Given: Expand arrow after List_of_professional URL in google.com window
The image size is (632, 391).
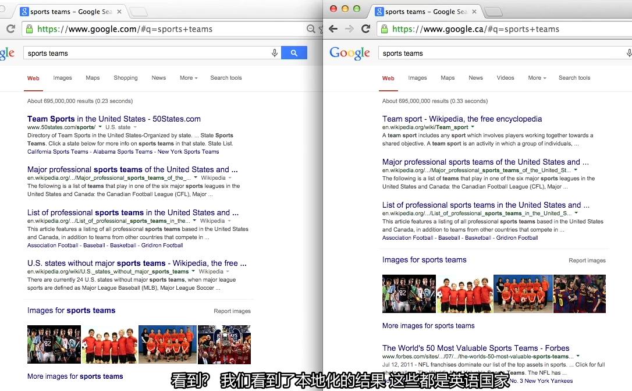Looking at the screenshot, I should [x=195, y=221].
